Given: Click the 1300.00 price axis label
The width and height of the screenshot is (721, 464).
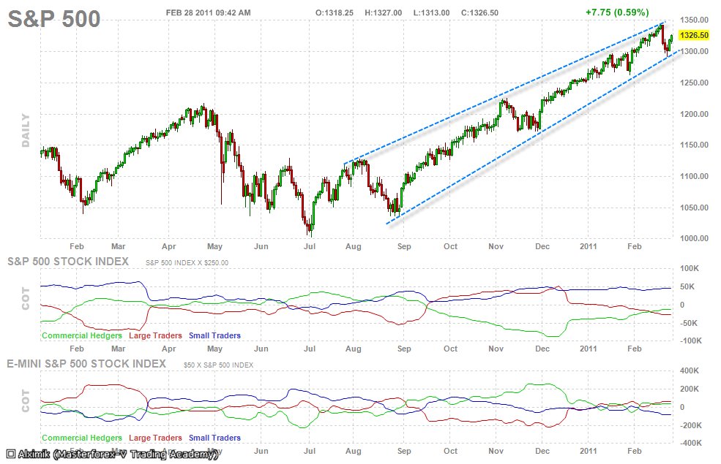Looking at the screenshot, I should pyautogui.click(x=695, y=51).
